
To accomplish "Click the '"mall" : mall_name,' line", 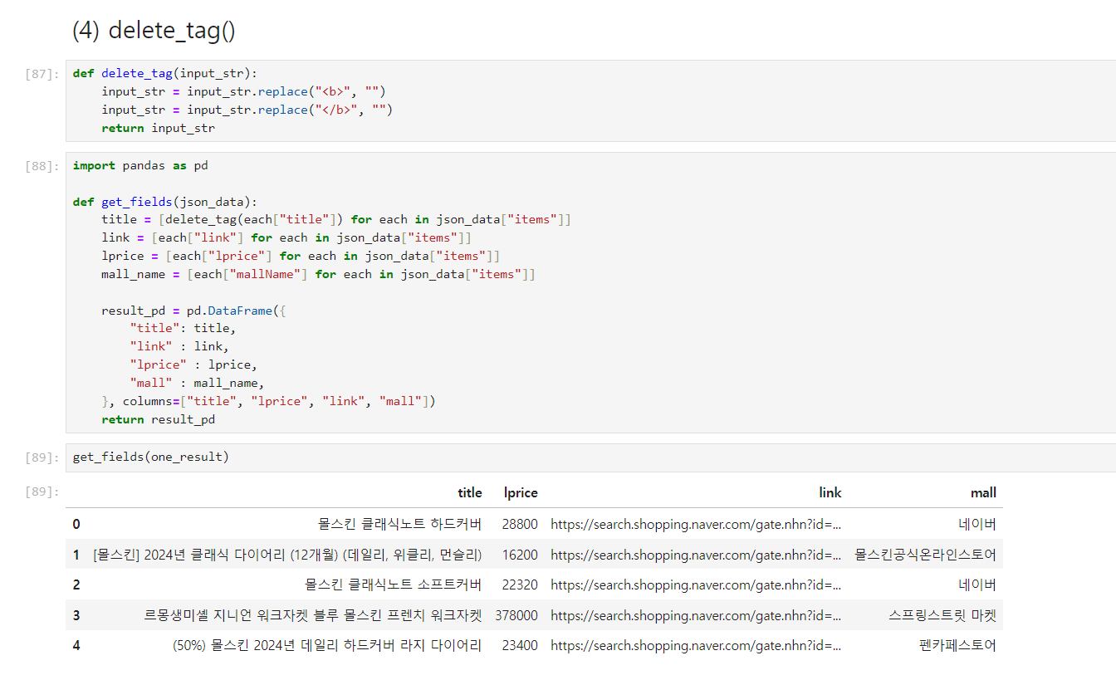I will (197, 384).
